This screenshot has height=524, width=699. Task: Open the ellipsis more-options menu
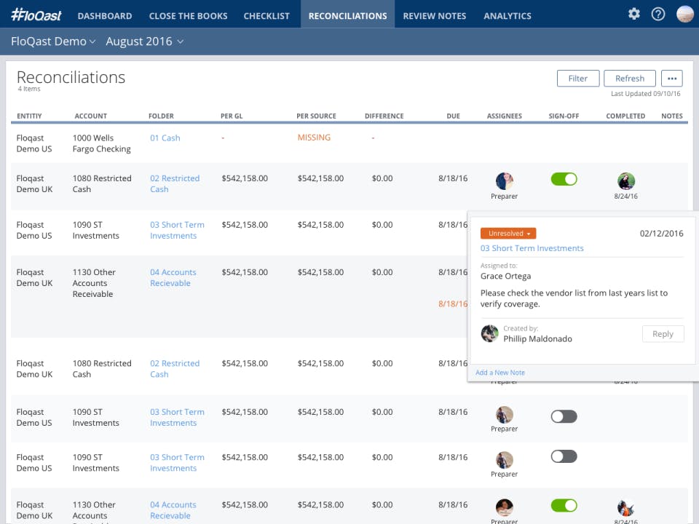671,78
